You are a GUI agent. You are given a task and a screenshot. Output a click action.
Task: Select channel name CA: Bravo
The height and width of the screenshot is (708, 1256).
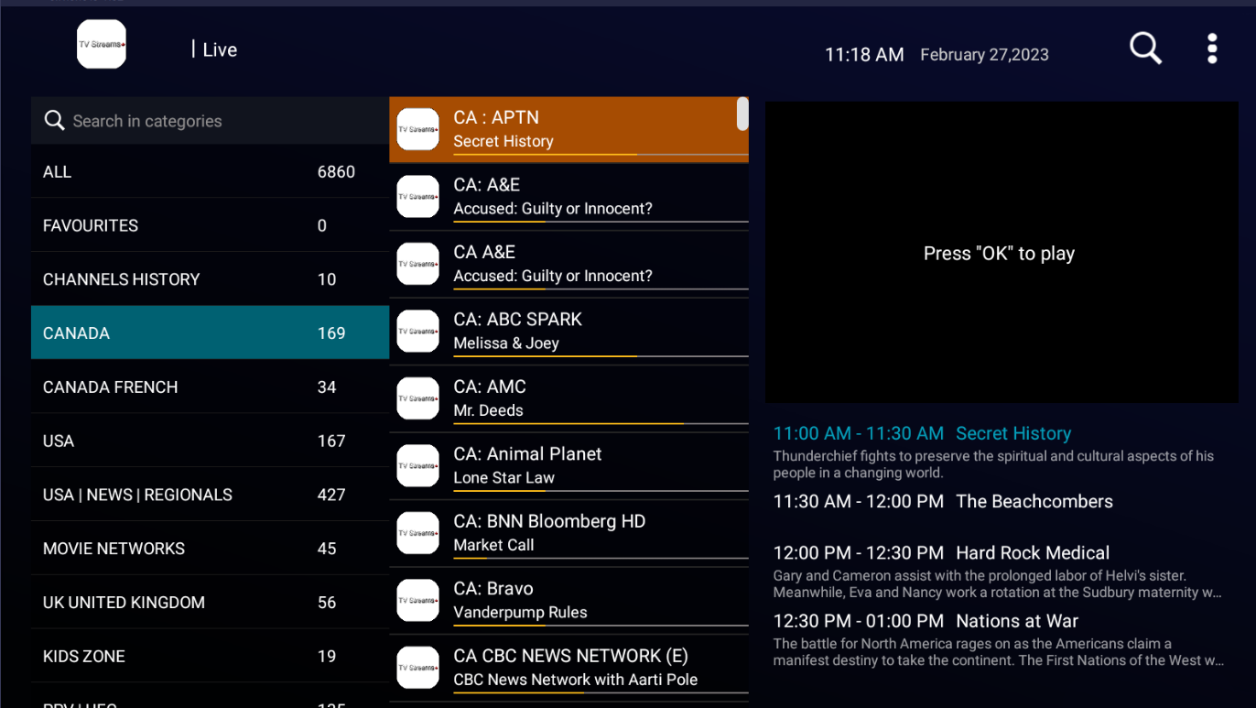[493, 588]
